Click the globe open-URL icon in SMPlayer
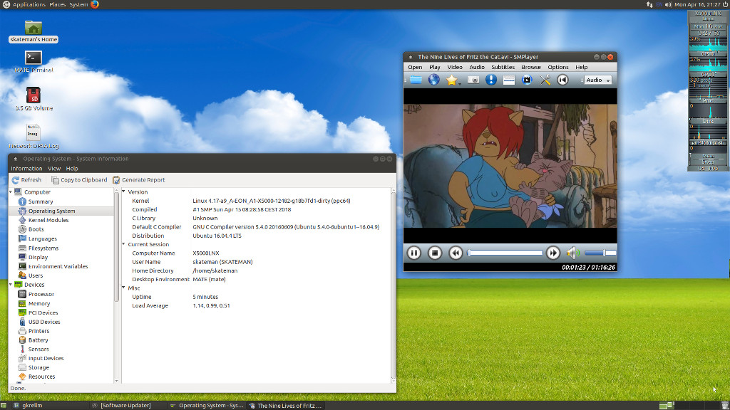The width and height of the screenshot is (730, 410). click(x=434, y=80)
